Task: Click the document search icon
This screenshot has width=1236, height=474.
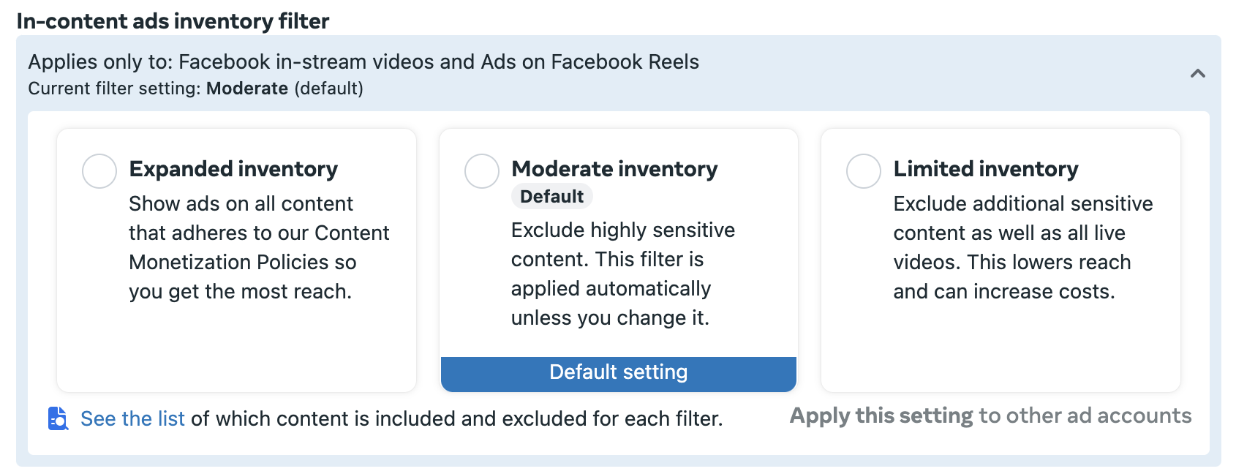Action: [x=58, y=418]
